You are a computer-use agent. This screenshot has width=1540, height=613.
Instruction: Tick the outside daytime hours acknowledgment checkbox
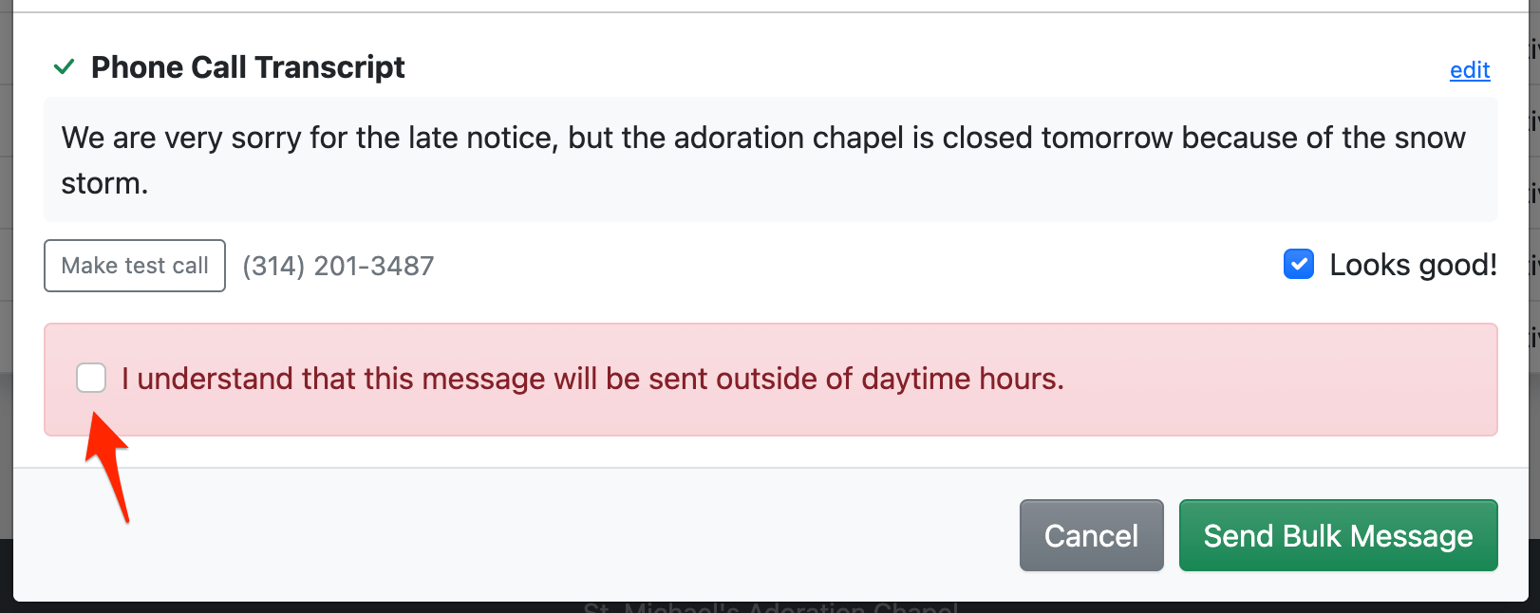point(91,378)
